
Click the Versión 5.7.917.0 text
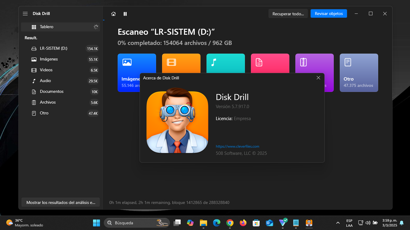click(232, 107)
